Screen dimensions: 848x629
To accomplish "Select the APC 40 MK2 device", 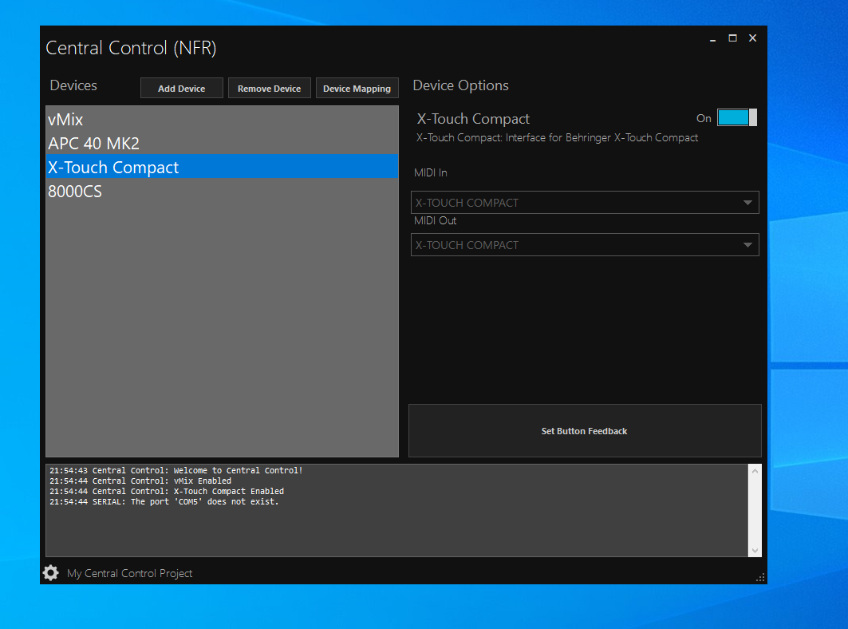I will (93, 144).
